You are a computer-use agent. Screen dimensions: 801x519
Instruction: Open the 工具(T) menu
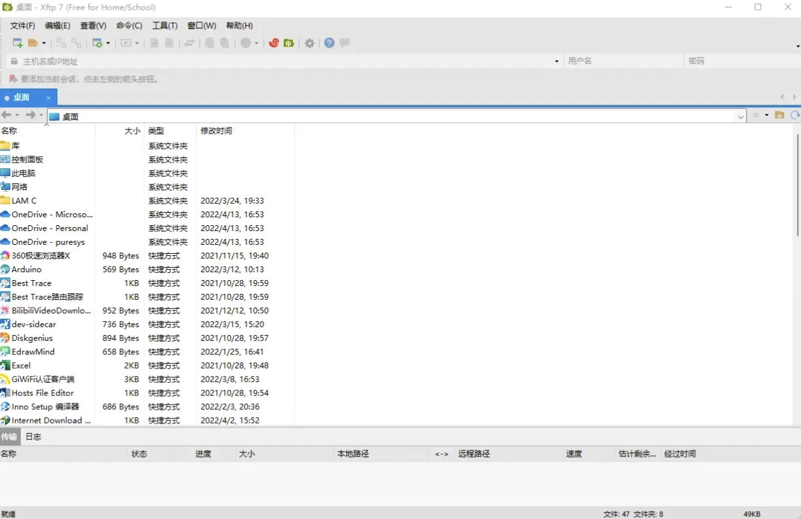(x=164, y=26)
